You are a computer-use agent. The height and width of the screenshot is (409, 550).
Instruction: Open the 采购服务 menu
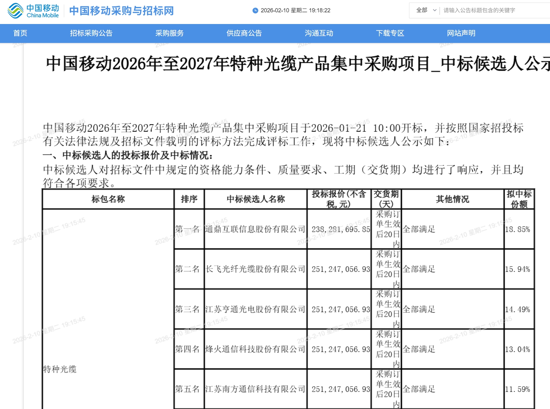(x=169, y=33)
